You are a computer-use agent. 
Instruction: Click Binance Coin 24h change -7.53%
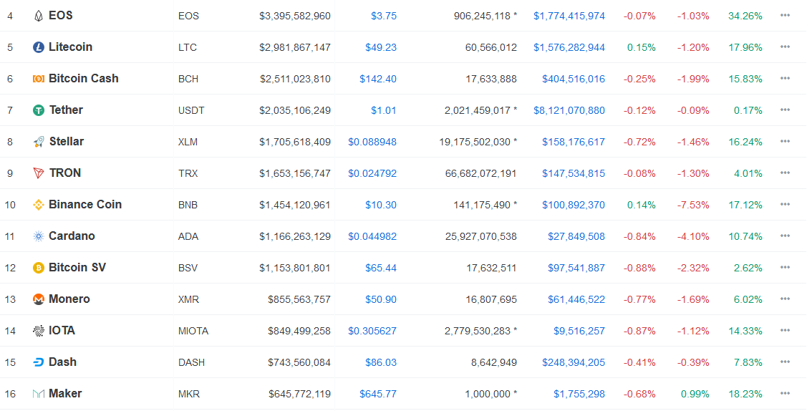693,205
